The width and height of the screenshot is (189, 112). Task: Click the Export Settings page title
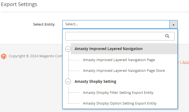pyautogui.click(x=19, y=4)
